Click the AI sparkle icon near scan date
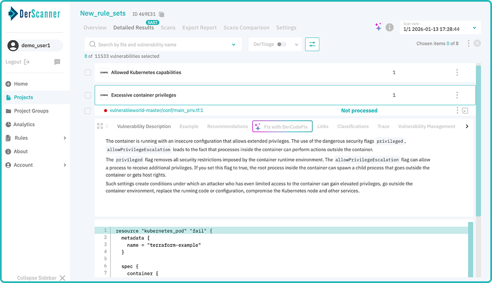Image resolution: width=492 pixels, height=283 pixels. [378, 27]
